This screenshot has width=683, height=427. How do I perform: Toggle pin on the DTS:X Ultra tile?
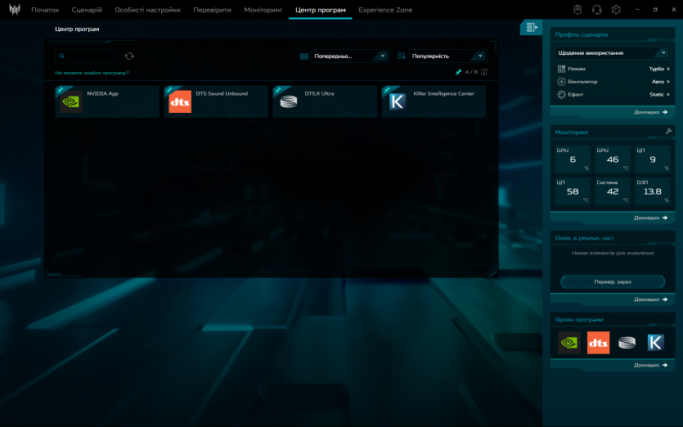[x=277, y=90]
